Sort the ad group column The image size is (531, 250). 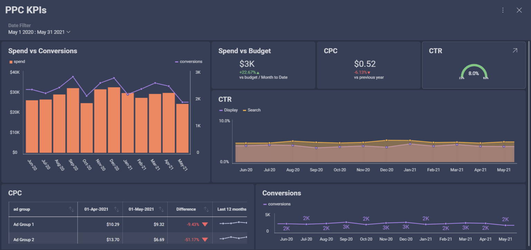tap(72, 209)
